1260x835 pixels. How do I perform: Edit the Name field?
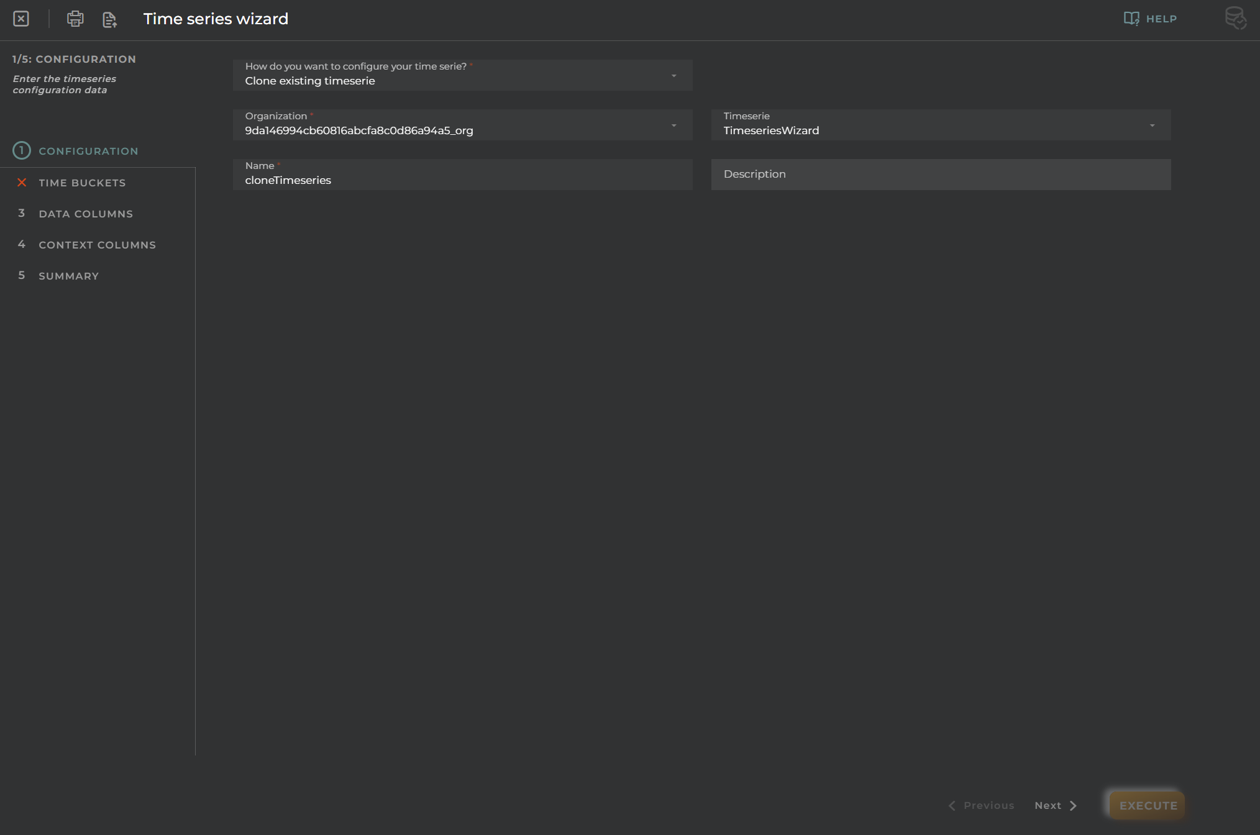(462, 174)
